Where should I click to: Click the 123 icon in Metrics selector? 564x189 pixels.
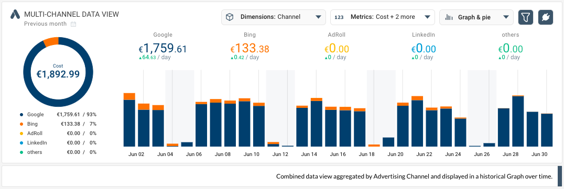pos(339,17)
